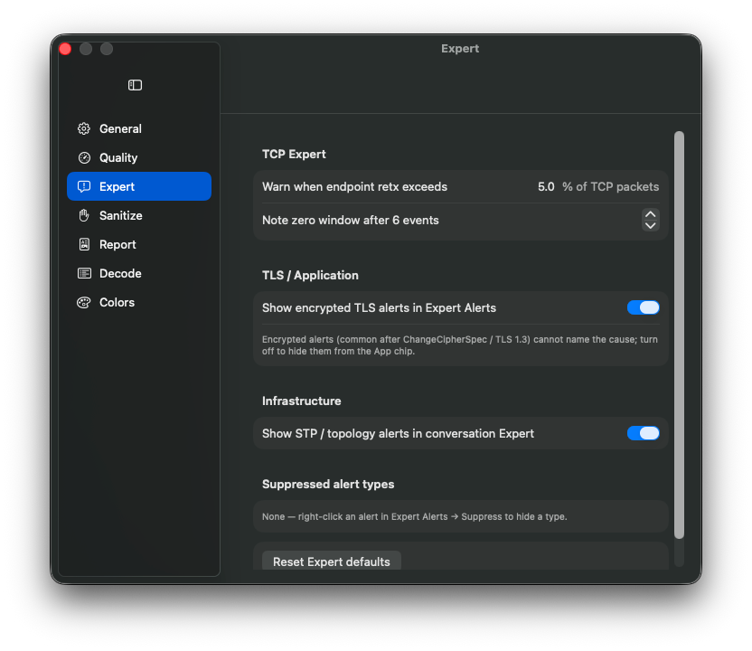Click the Expert speech-bubble icon

[84, 186]
